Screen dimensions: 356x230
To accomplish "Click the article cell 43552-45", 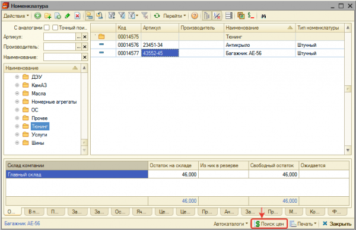I will pyautogui.click(x=160, y=53).
